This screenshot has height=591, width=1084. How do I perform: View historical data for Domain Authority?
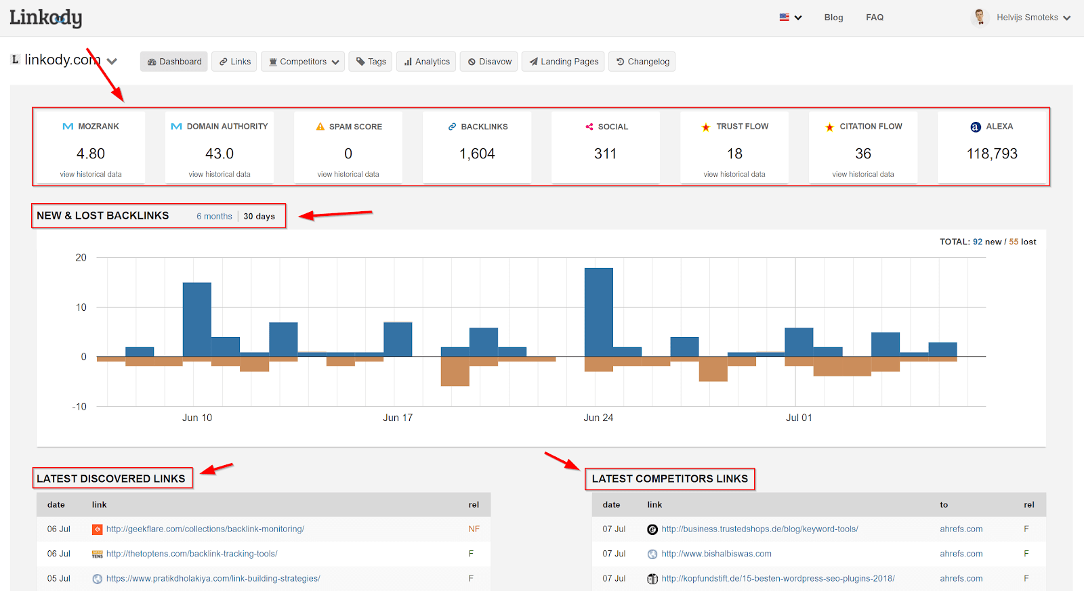(x=220, y=174)
